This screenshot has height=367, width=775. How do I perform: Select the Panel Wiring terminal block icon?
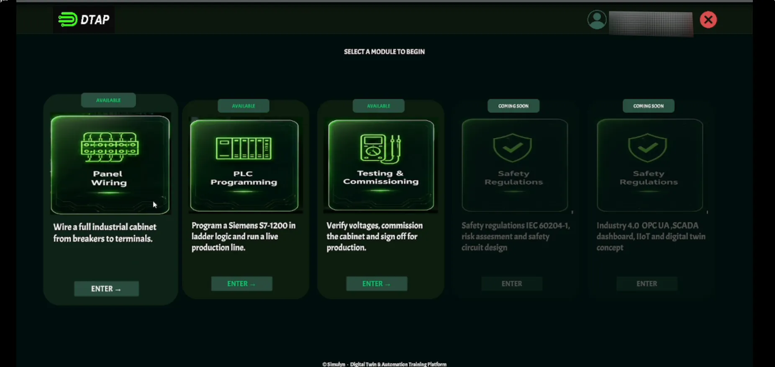coord(110,147)
